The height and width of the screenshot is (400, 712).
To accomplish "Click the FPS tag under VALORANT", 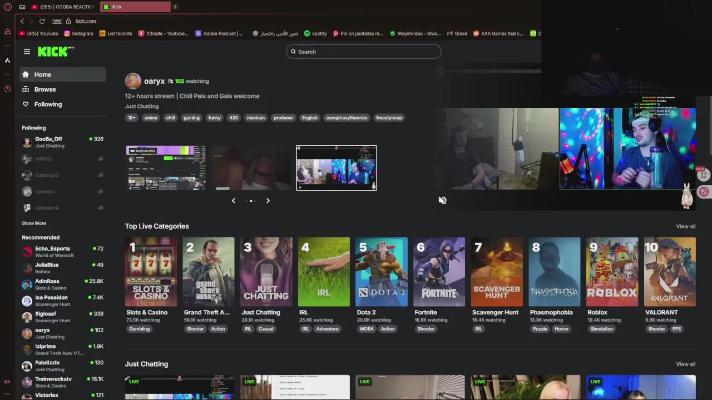I will [x=677, y=329].
